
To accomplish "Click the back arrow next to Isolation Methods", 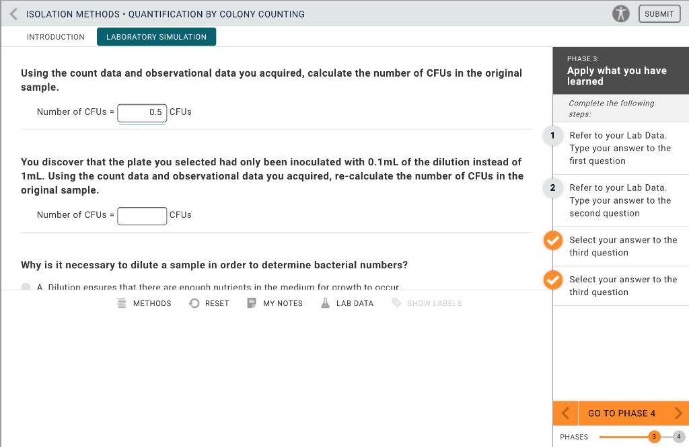I will coord(13,14).
